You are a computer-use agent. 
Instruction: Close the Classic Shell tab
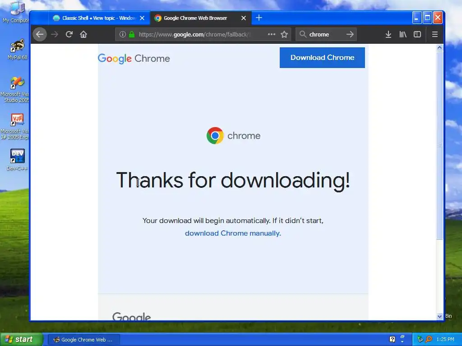[142, 18]
